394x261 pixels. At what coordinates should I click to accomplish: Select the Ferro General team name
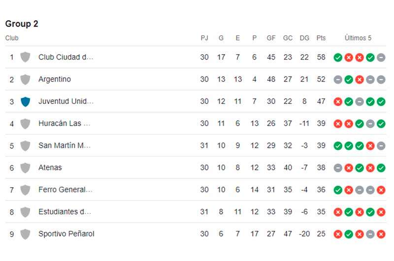[65, 190]
